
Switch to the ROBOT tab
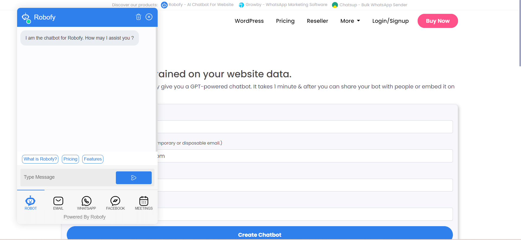30,203
